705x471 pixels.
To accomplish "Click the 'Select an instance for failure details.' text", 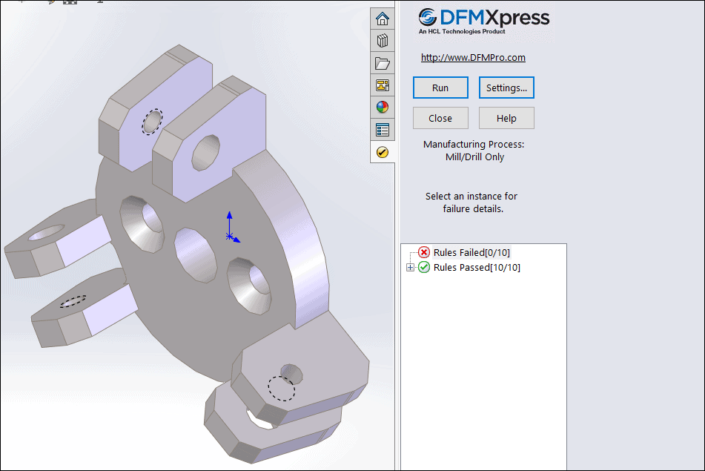I will 471,202.
